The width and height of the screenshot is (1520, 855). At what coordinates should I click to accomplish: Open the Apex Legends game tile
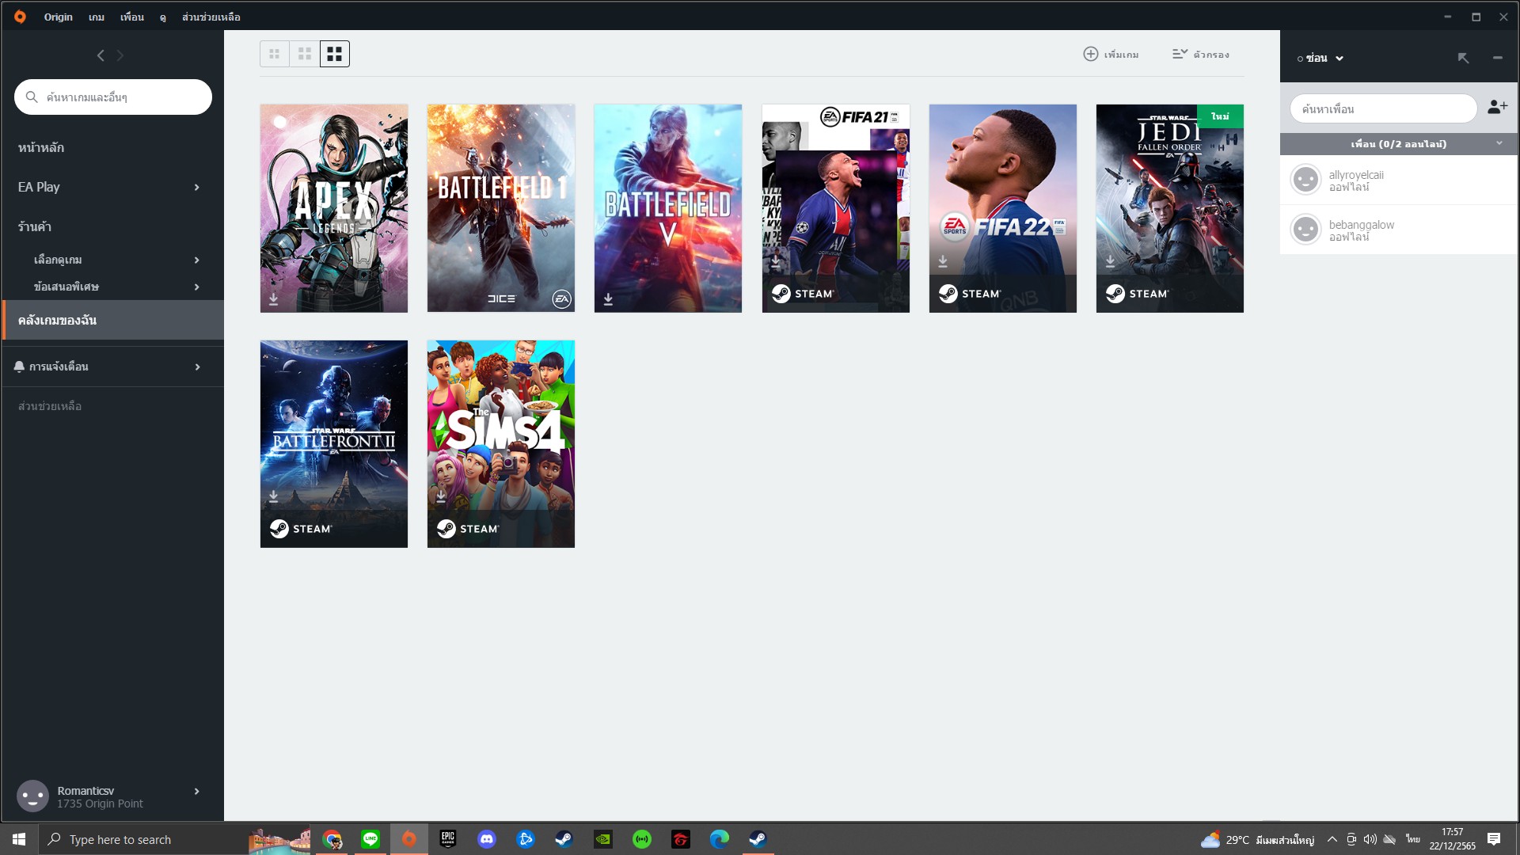[334, 208]
